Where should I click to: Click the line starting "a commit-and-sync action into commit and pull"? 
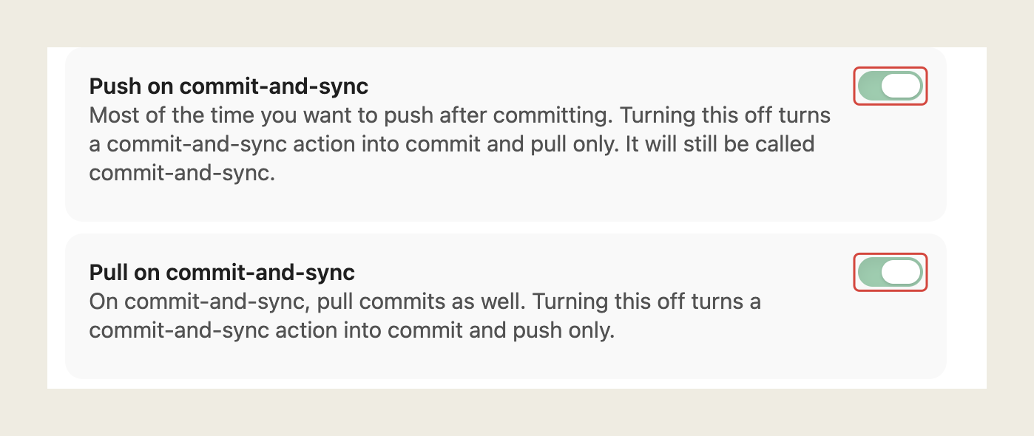click(x=452, y=144)
